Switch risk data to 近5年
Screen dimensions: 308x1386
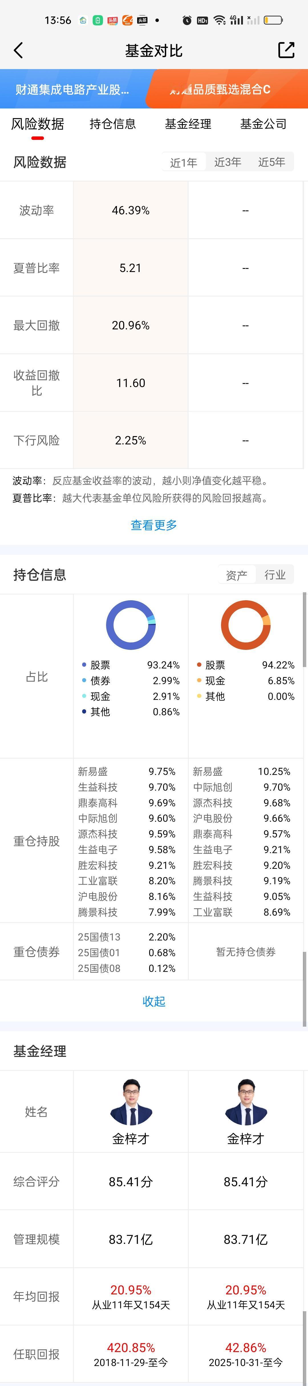[x=271, y=162]
